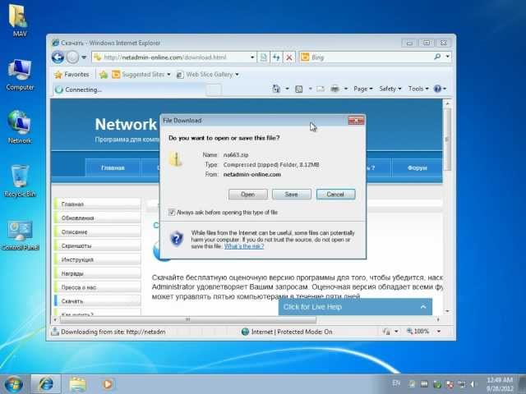The height and width of the screenshot is (394, 526).
Task: Select Скачать in the left sidebar
Action: click(97, 301)
